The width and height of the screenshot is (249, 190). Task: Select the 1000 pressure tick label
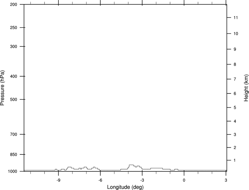click(12, 171)
